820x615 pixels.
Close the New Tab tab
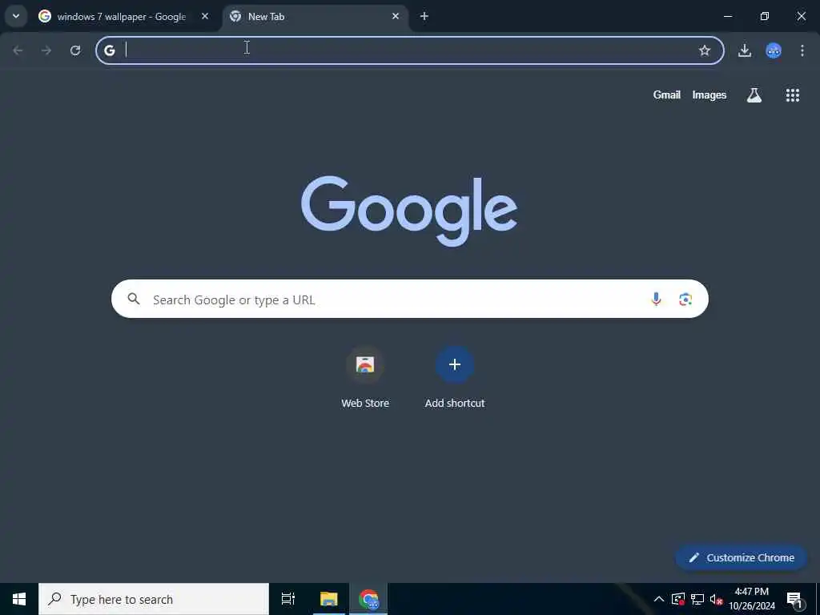[396, 16]
